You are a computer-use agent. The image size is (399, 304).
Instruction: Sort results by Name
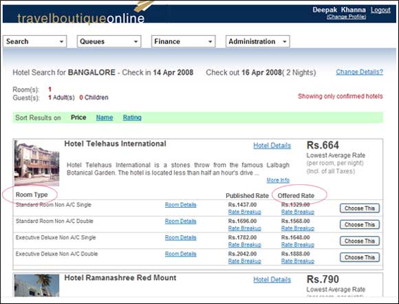tap(105, 118)
